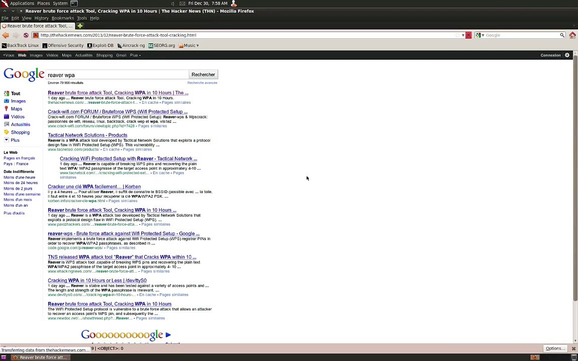Open the System menu
The image size is (578, 361).
(x=60, y=4)
